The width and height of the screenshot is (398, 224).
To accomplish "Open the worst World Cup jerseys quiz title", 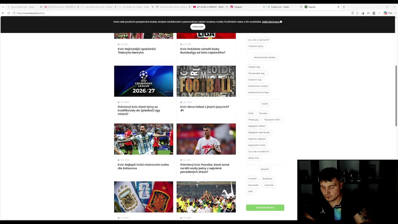I will pyautogui.click(x=205, y=168).
